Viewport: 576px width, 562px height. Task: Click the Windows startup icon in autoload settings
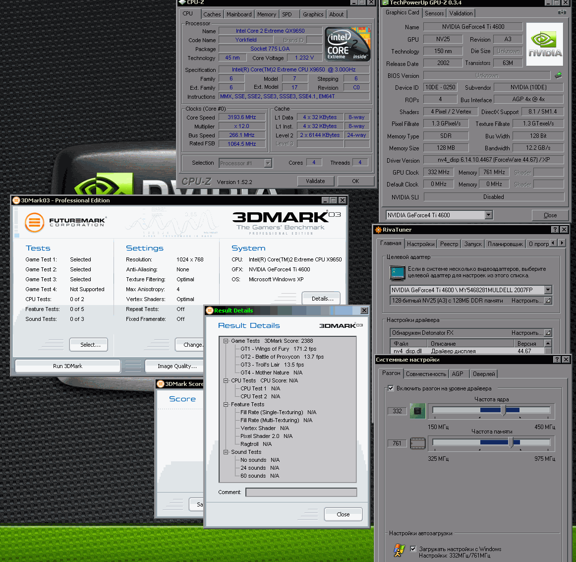click(399, 550)
